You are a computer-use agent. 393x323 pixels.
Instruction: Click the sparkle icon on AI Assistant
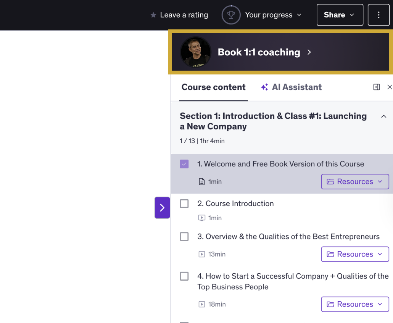click(264, 87)
